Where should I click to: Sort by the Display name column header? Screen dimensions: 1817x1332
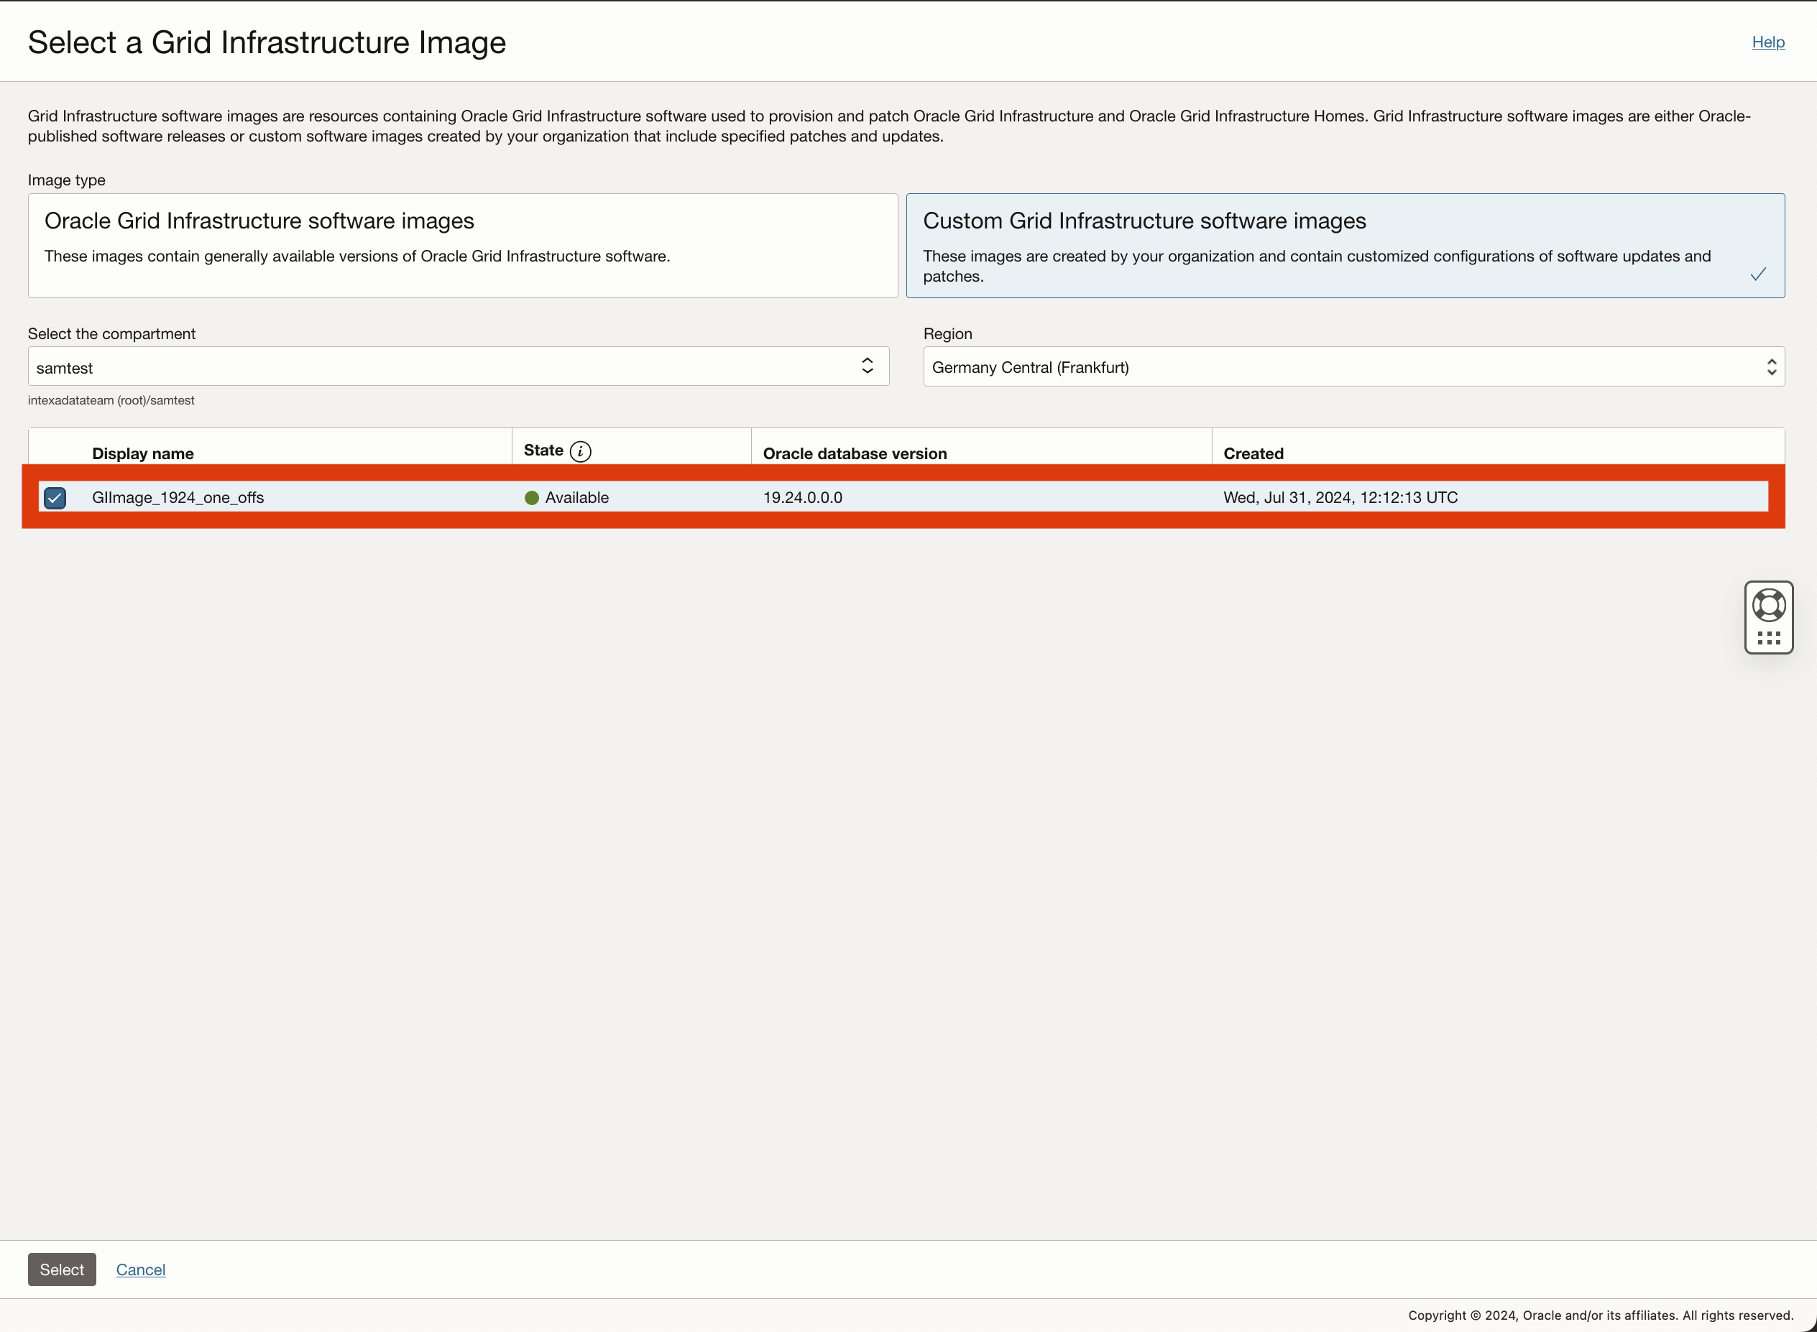pos(142,453)
